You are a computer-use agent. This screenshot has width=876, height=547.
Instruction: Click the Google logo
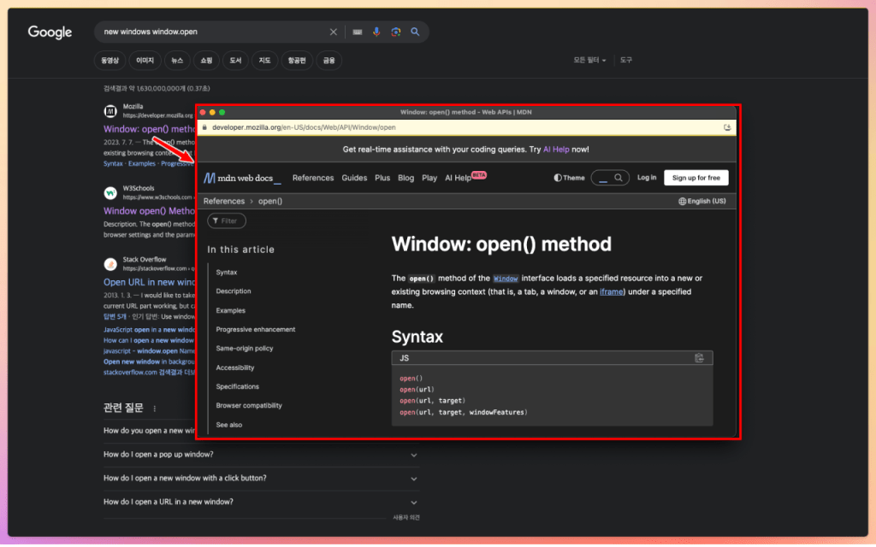[x=50, y=32]
